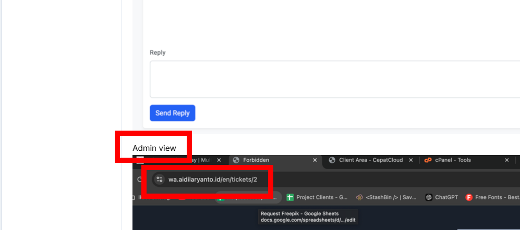This screenshot has height=230, width=520.
Task: Click the cPanel logo icon on tab
Action: click(428, 160)
